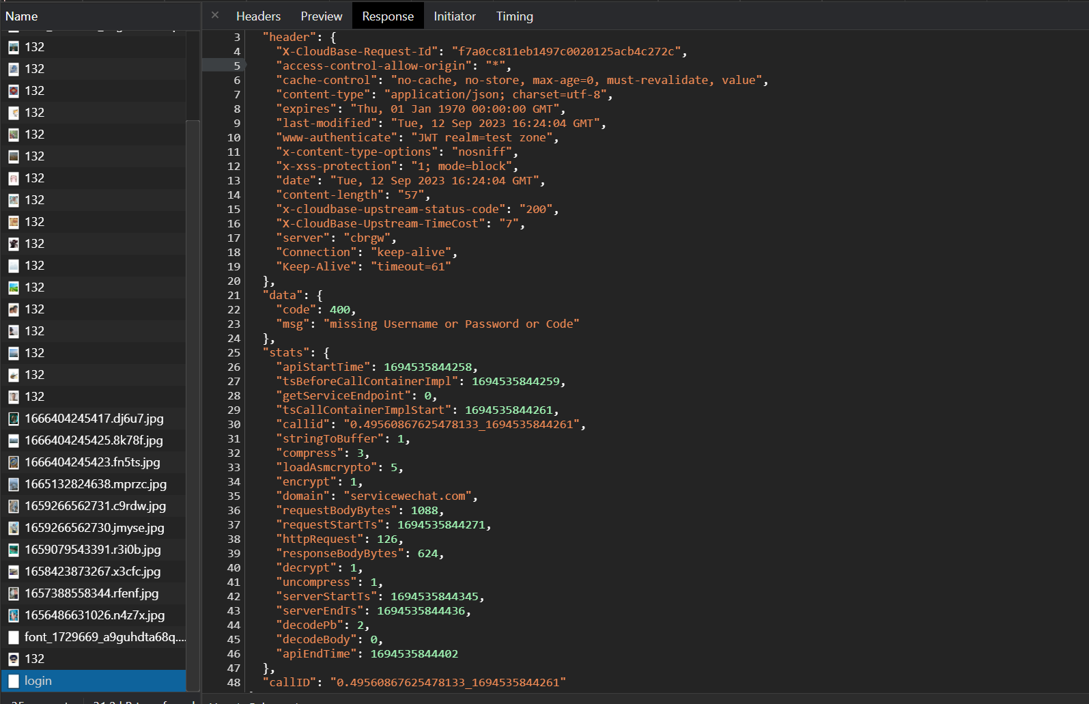Screen dimensions: 1089x704
Task: Close the request details panel
Action: pos(215,15)
